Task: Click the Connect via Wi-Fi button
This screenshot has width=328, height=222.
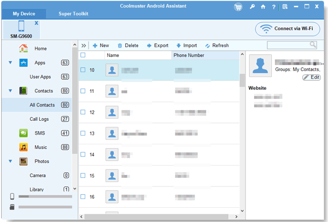Action: [x=288, y=29]
